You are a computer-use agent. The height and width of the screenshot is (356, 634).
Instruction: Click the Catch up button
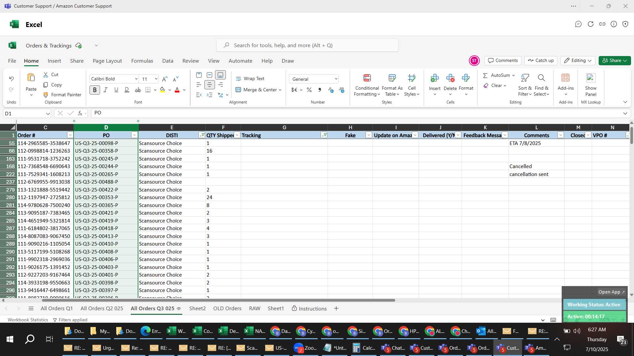pyautogui.click(x=541, y=61)
